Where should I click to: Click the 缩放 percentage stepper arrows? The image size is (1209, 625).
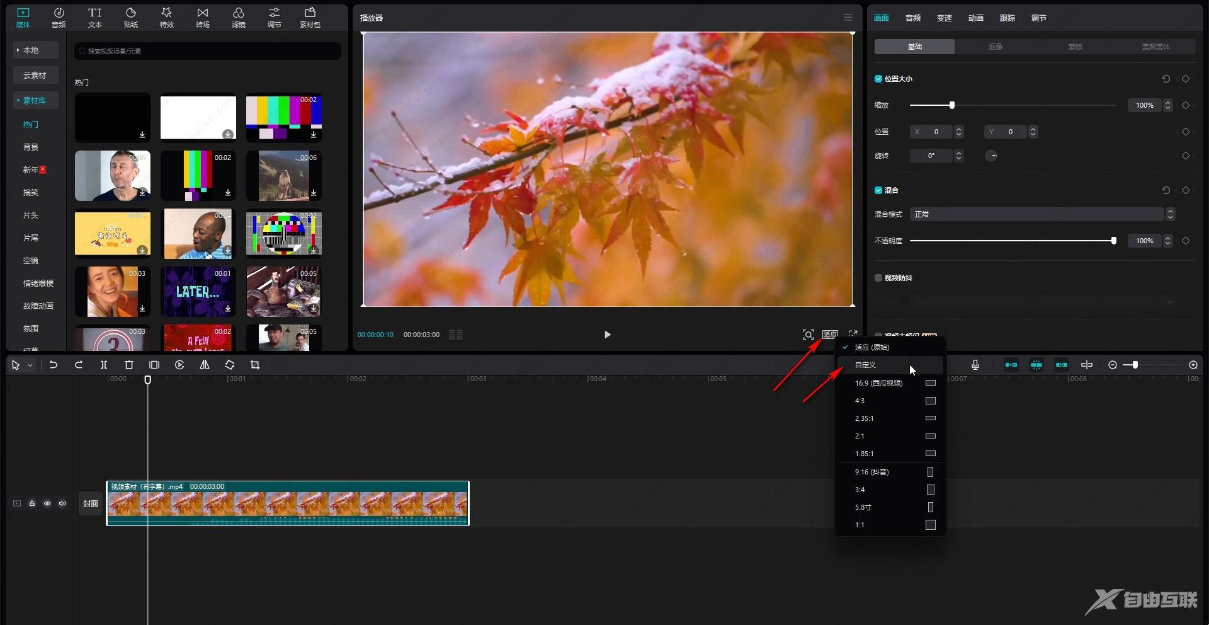point(1168,105)
